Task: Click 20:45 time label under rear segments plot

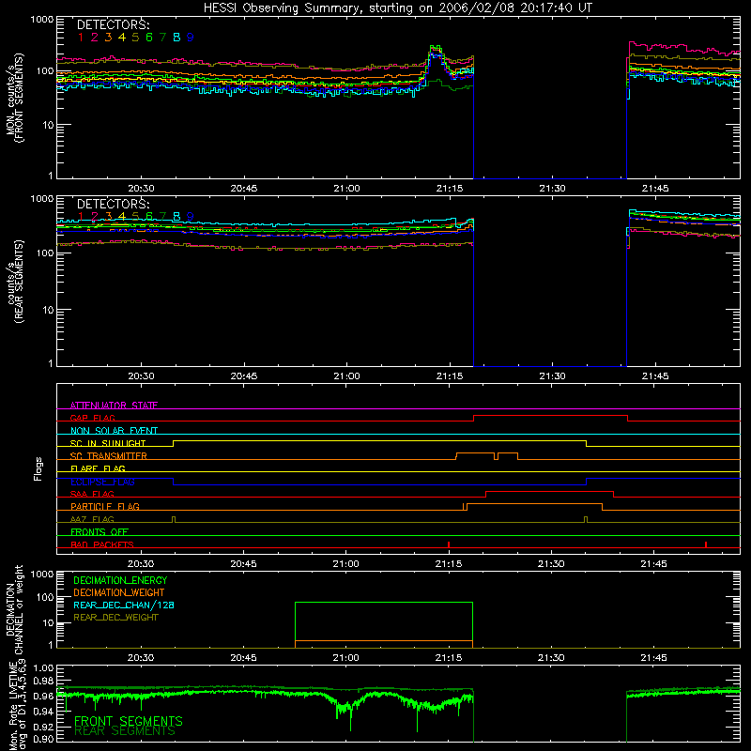Action: pos(244,376)
